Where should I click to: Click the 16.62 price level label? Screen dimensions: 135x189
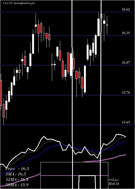[x=126, y=9]
